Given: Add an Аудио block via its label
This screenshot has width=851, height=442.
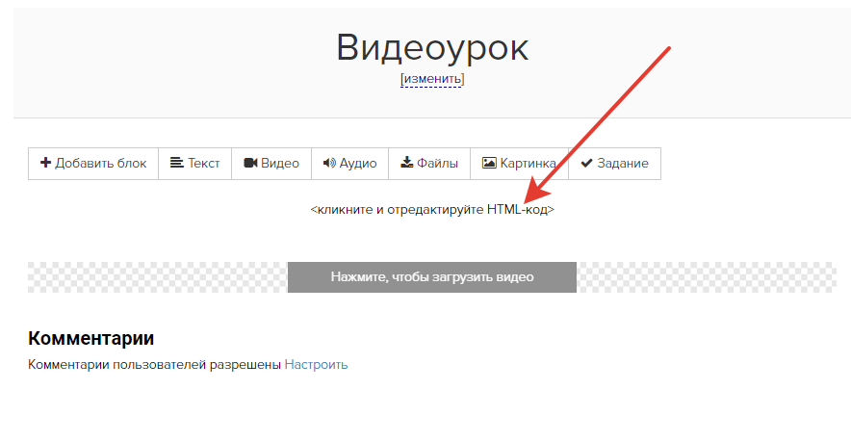Looking at the screenshot, I should click(x=358, y=163).
